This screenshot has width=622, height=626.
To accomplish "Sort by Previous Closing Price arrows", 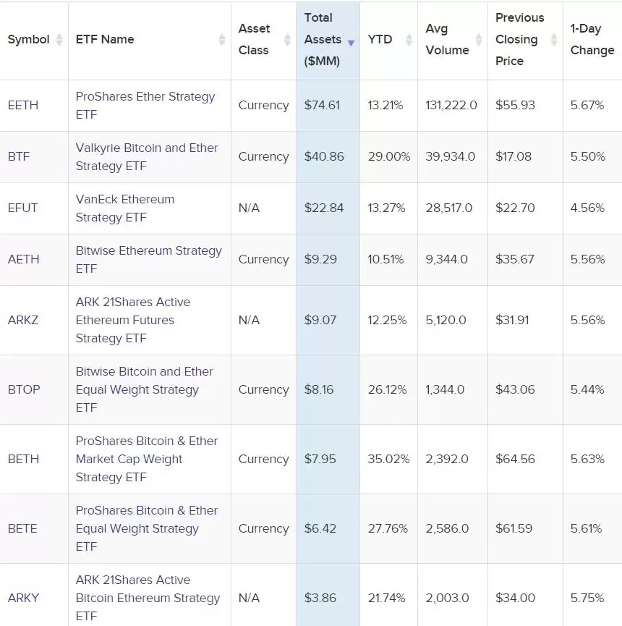I will [555, 40].
